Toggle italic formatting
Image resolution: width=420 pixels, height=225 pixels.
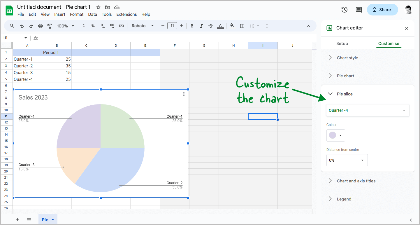(x=201, y=26)
